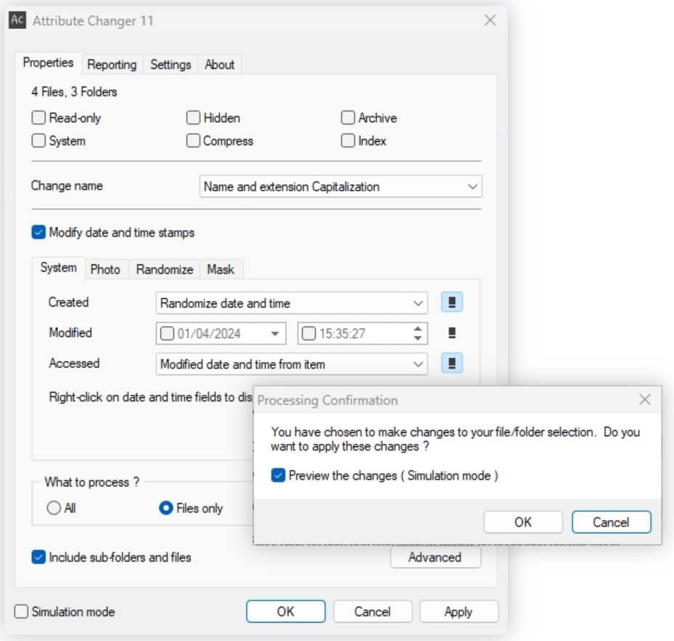Click the Apply button
This screenshot has width=674, height=641.
pyautogui.click(x=458, y=611)
